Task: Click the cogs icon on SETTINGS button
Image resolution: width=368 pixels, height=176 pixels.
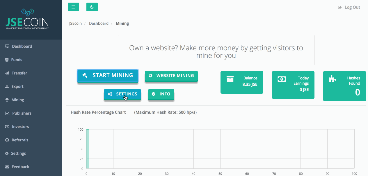Action: [x=110, y=94]
